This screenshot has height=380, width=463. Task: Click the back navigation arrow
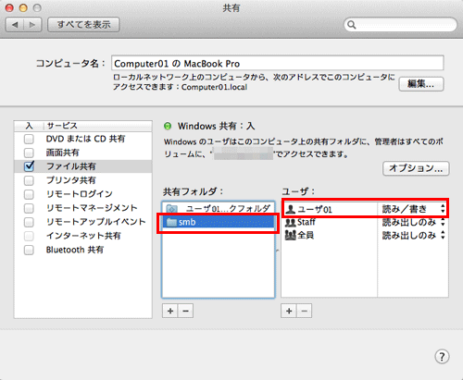coord(15,25)
